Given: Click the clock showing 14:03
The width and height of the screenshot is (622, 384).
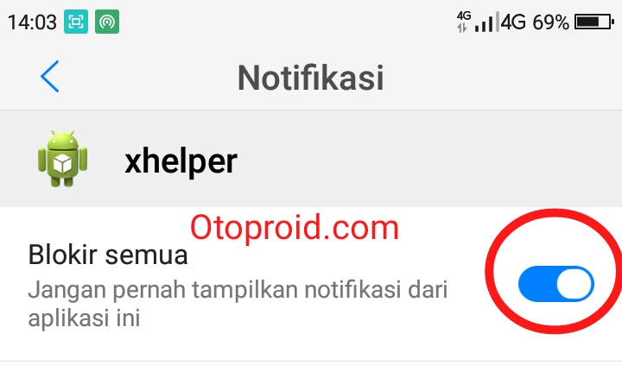Looking at the screenshot, I should [32, 22].
